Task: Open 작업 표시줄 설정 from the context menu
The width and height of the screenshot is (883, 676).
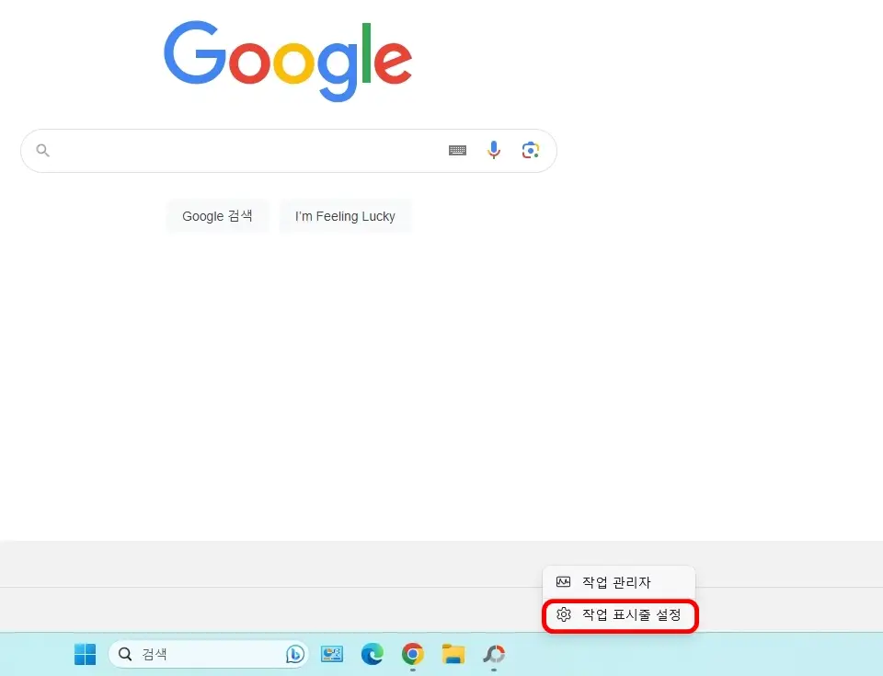Action: (619, 616)
